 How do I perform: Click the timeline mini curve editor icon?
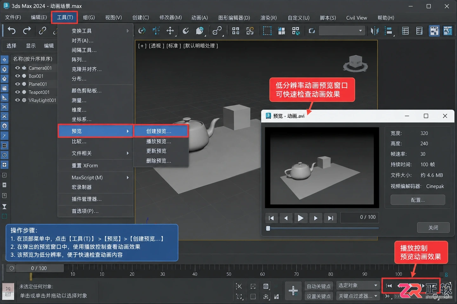[x=12, y=268]
